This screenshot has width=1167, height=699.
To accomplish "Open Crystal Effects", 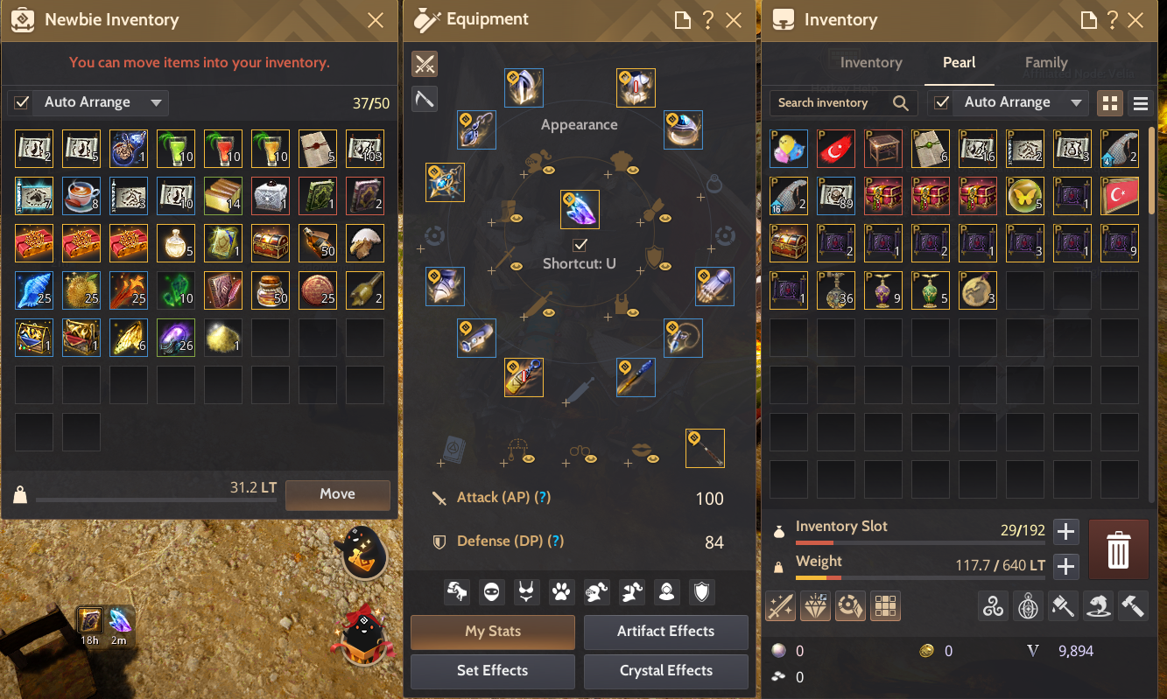I will pos(666,671).
